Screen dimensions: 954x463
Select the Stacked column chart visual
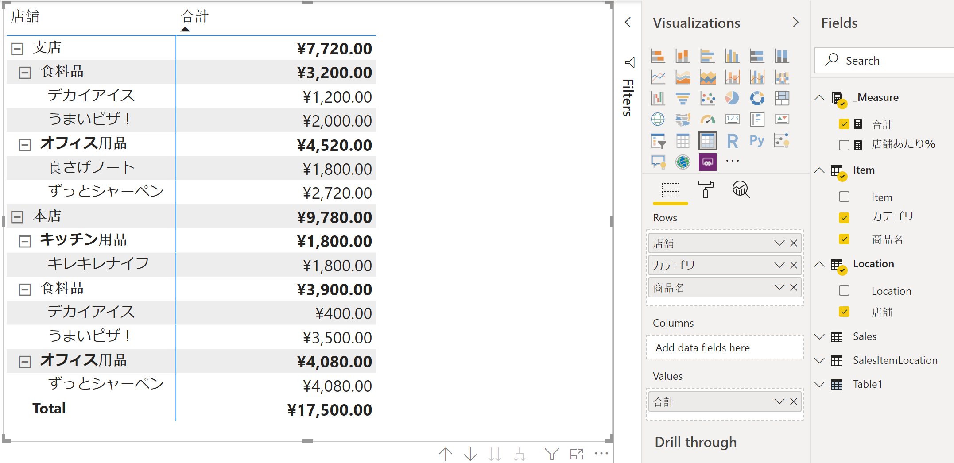tap(683, 56)
